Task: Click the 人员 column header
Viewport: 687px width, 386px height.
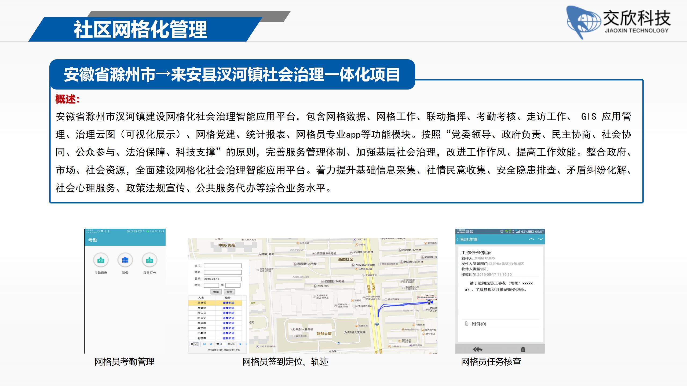Action: (201, 298)
